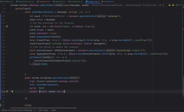Viewport: 184px width, 112px height.
Task: Click 'message.content' on line 128
Action: (x=68, y=81)
